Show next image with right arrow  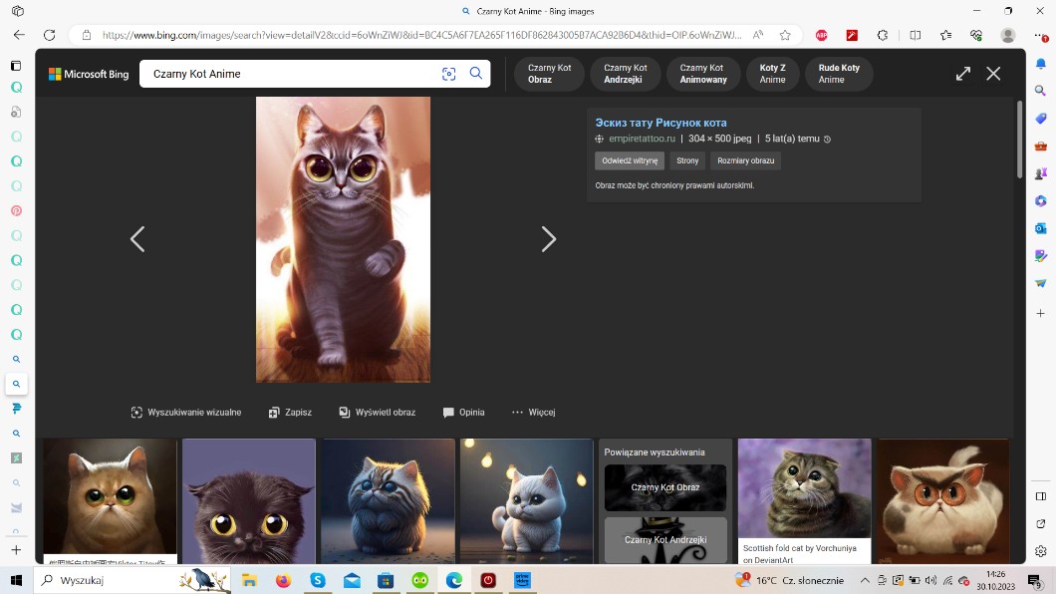(x=548, y=239)
